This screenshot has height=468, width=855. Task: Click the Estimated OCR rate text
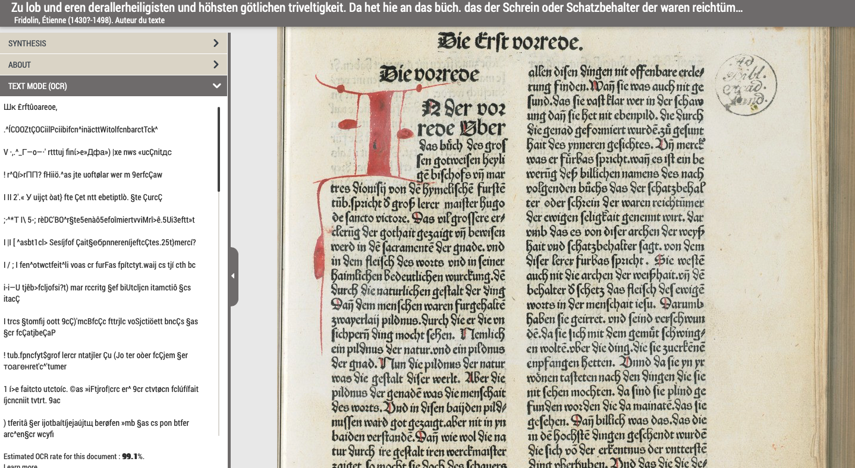pos(74,456)
